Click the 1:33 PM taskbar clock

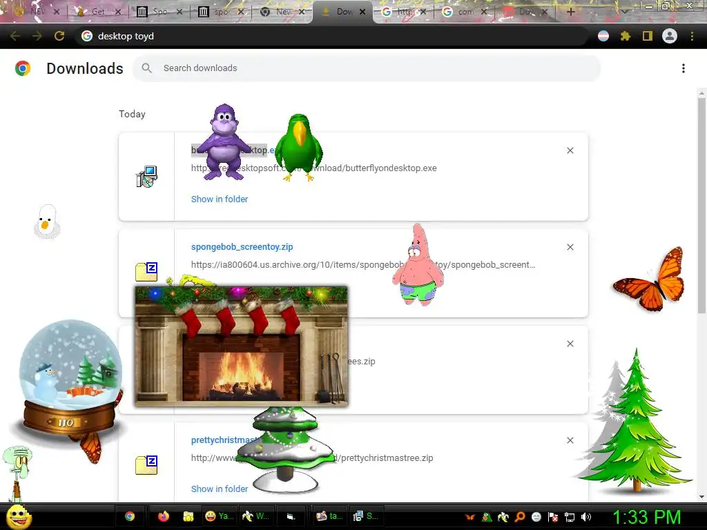pos(647,518)
